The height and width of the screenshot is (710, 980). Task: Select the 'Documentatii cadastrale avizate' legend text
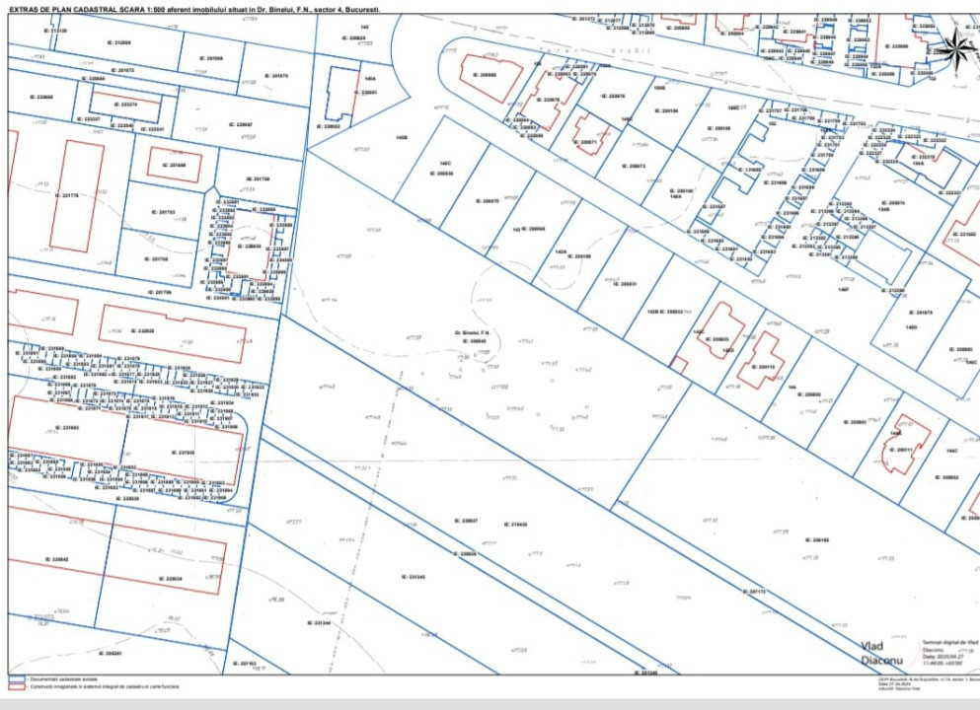click(64, 678)
